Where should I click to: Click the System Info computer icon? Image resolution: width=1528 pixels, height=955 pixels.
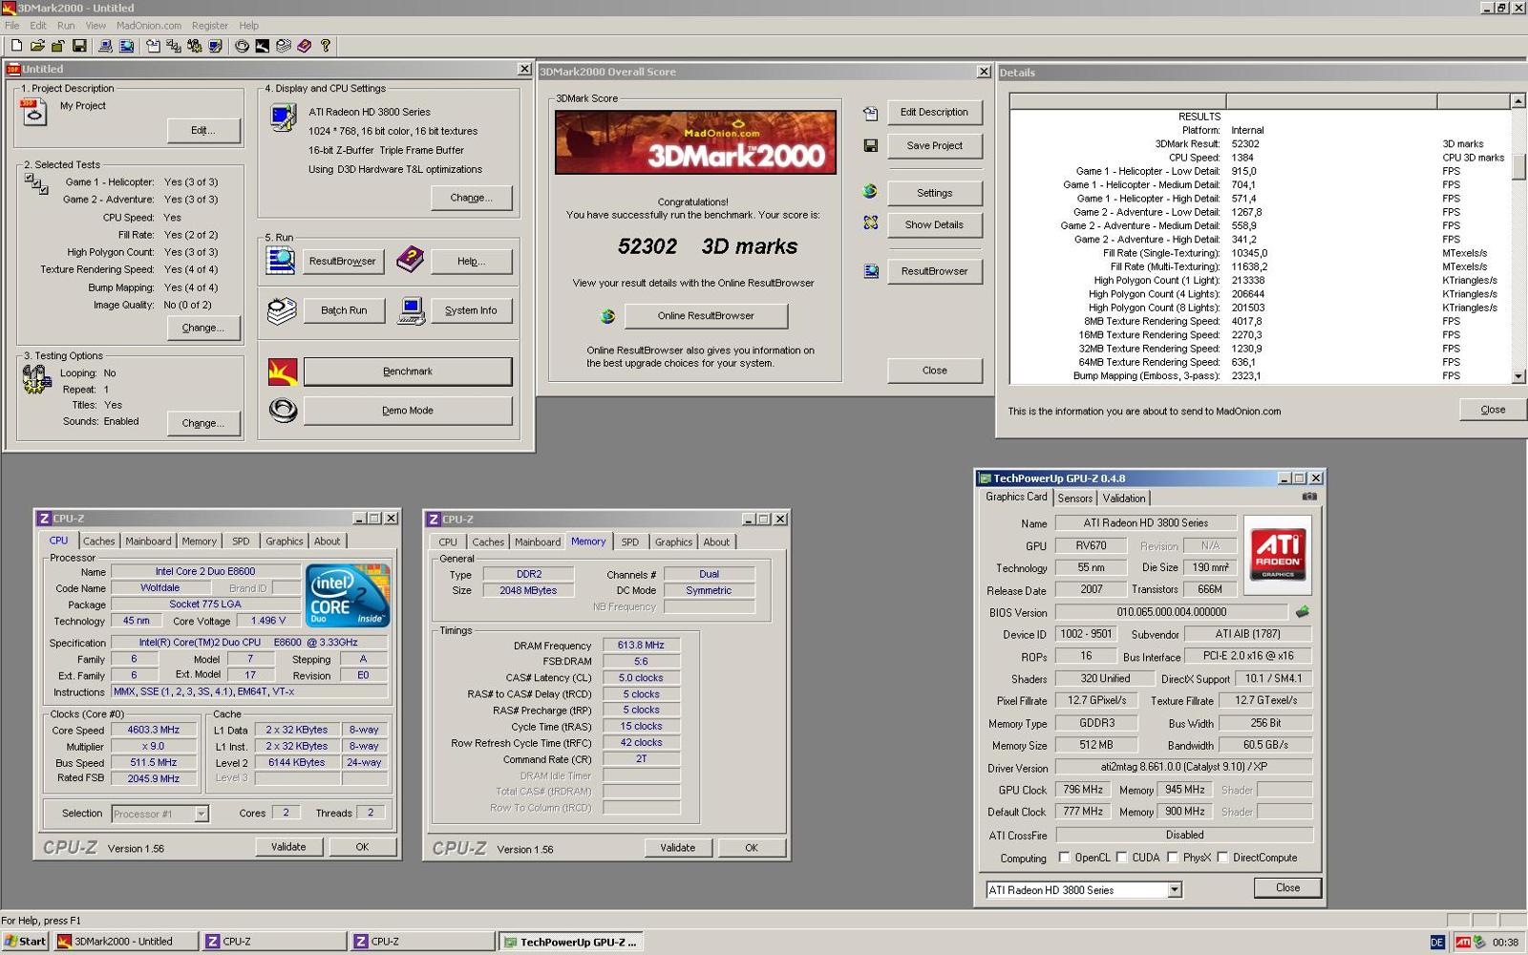tap(412, 310)
